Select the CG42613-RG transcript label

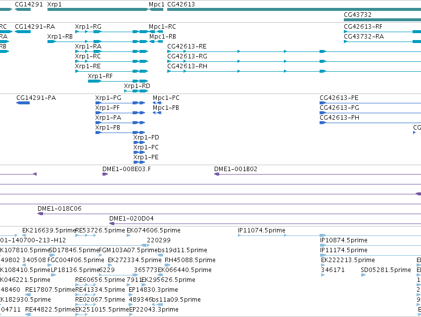click(187, 56)
